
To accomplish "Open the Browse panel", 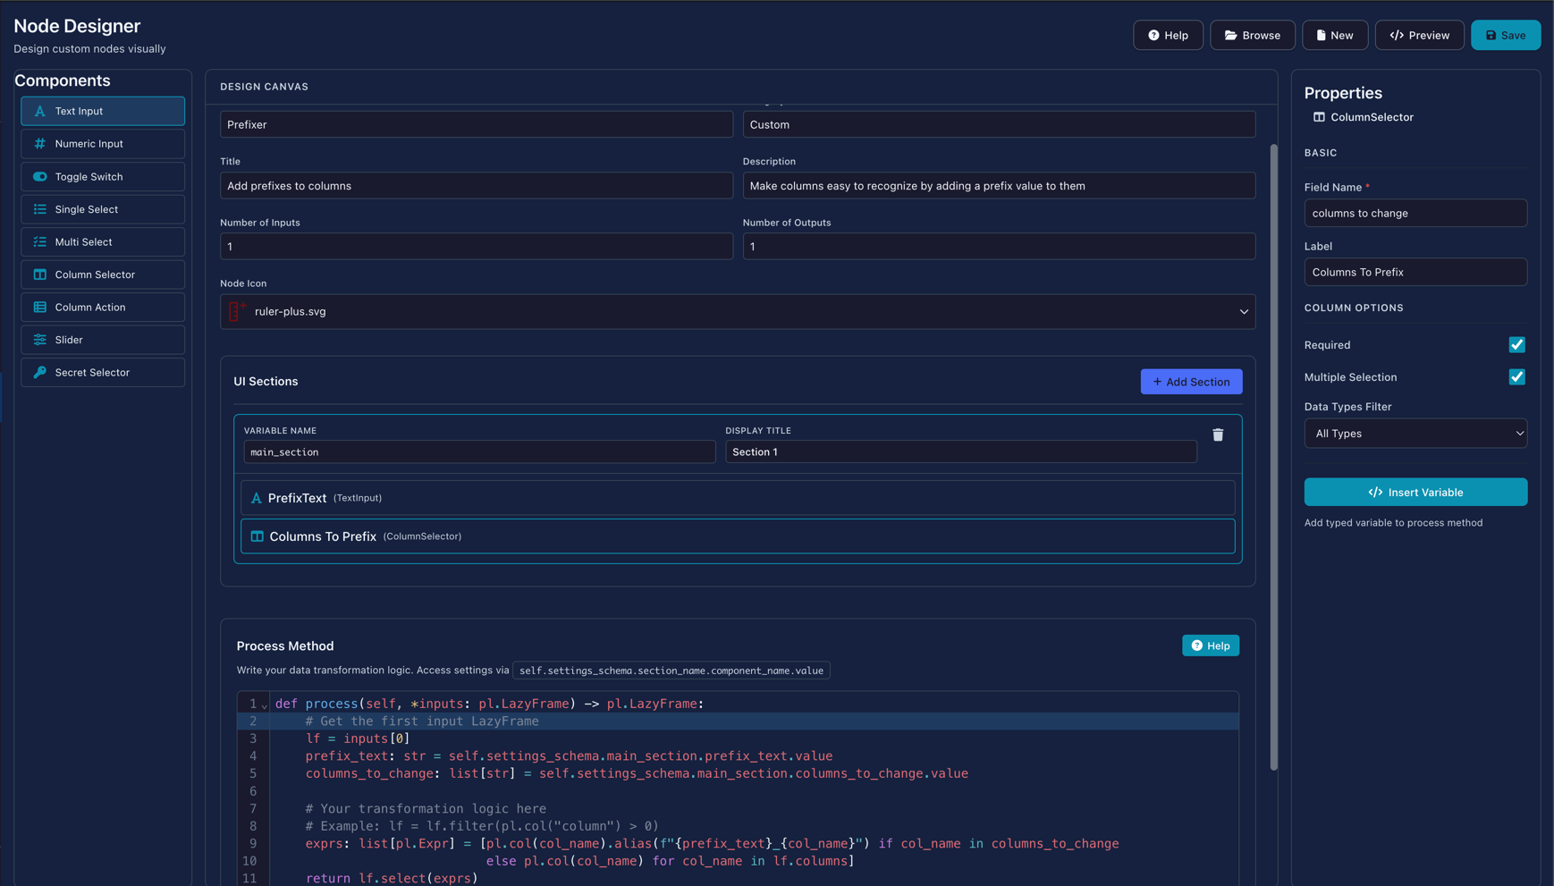I will tap(1252, 35).
